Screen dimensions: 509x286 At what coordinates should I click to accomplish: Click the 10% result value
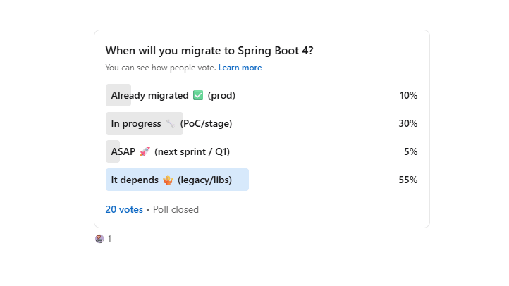pos(408,95)
